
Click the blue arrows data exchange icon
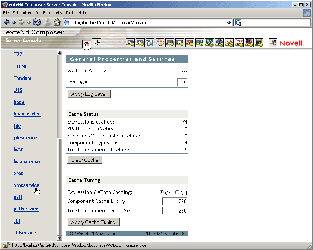150,43
